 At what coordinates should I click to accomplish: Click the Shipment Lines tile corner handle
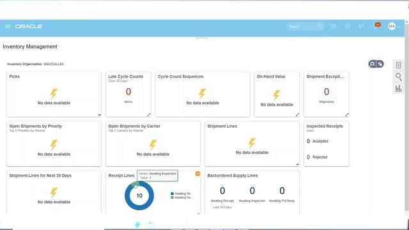click(297, 165)
